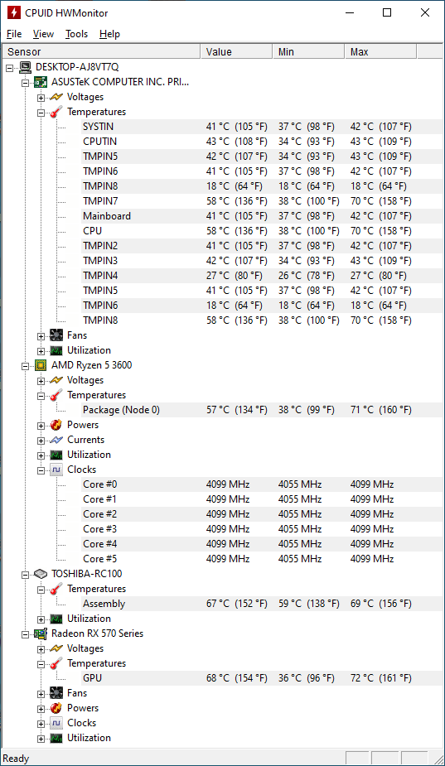Open the Tools menu
This screenshot has height=766, width=445.
77,34
